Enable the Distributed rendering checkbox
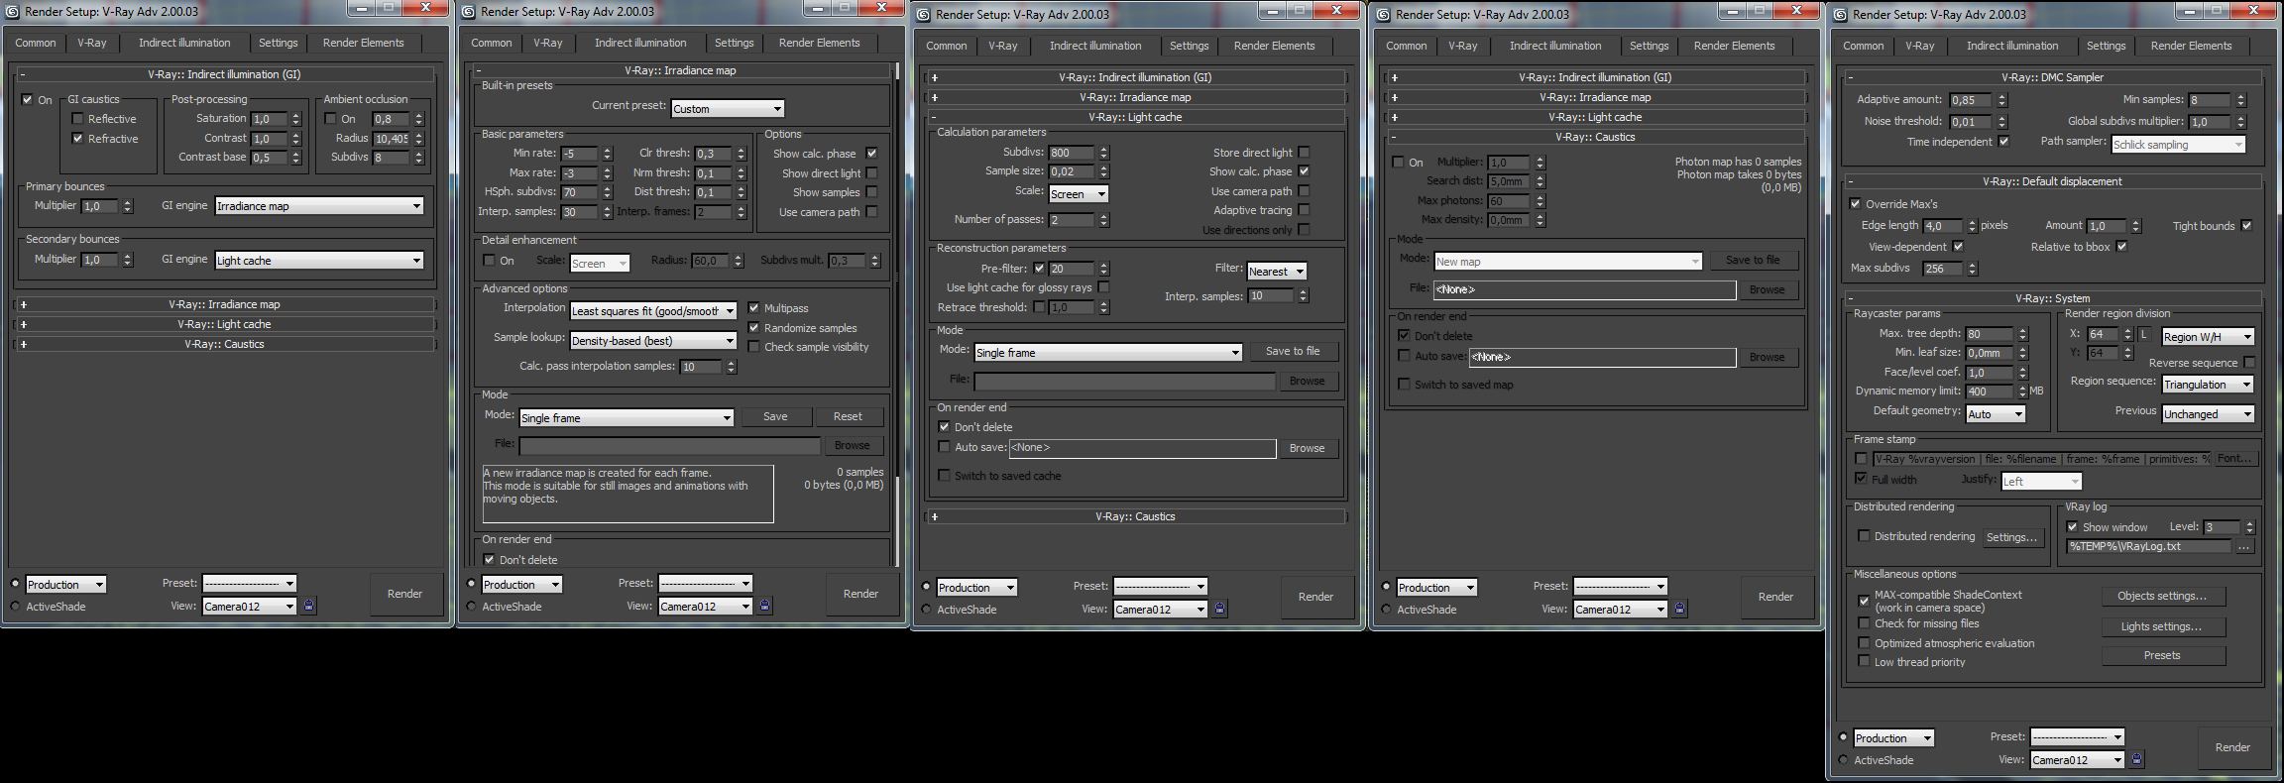The image size is (2284, 783). pyautogui.click(x=1864, y=536)
